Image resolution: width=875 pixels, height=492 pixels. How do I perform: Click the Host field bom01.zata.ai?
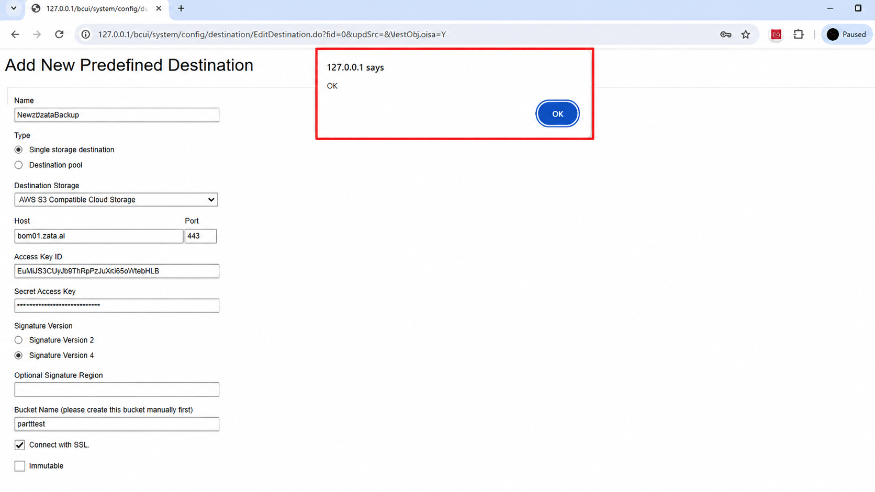click(99, 236)
